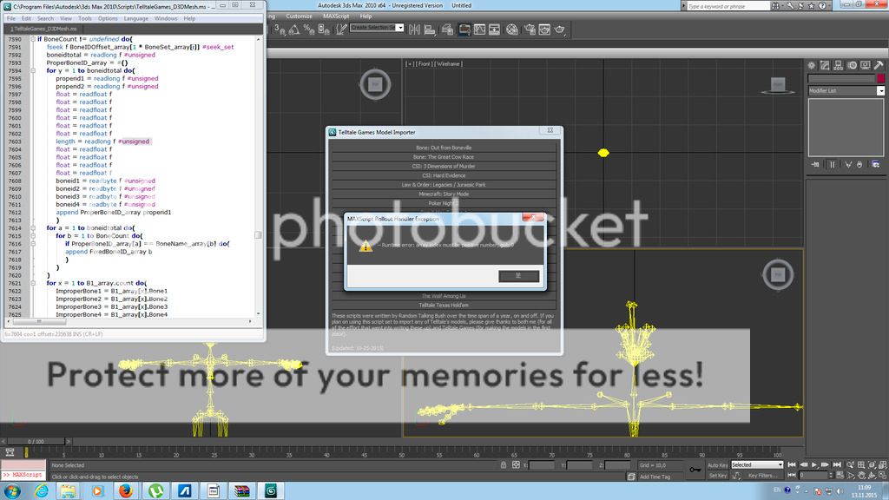Open the Selected key filter dropdown
The height and width of the screenshot is (500, 889).
tap(756, 465)
